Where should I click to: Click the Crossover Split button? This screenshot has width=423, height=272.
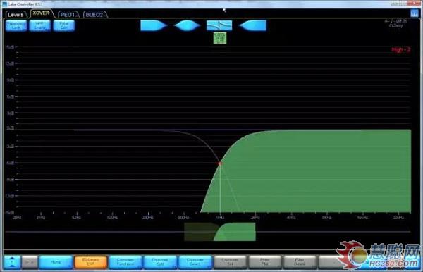[x=160, y=262]
